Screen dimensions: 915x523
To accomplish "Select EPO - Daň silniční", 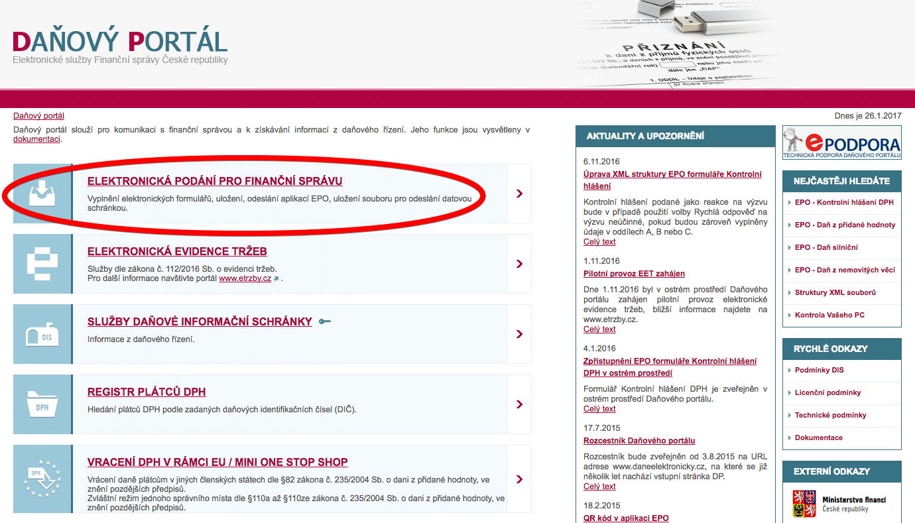I will point(826,247).
